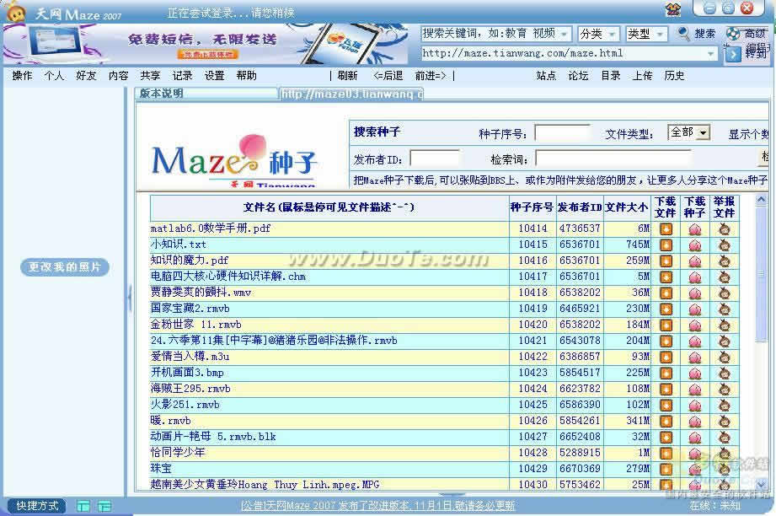Screen dimensions: 776x516
Task: Click report file icon for 知识的魔力.pdf
Action: pyautogui.click(x=725, y=261)
